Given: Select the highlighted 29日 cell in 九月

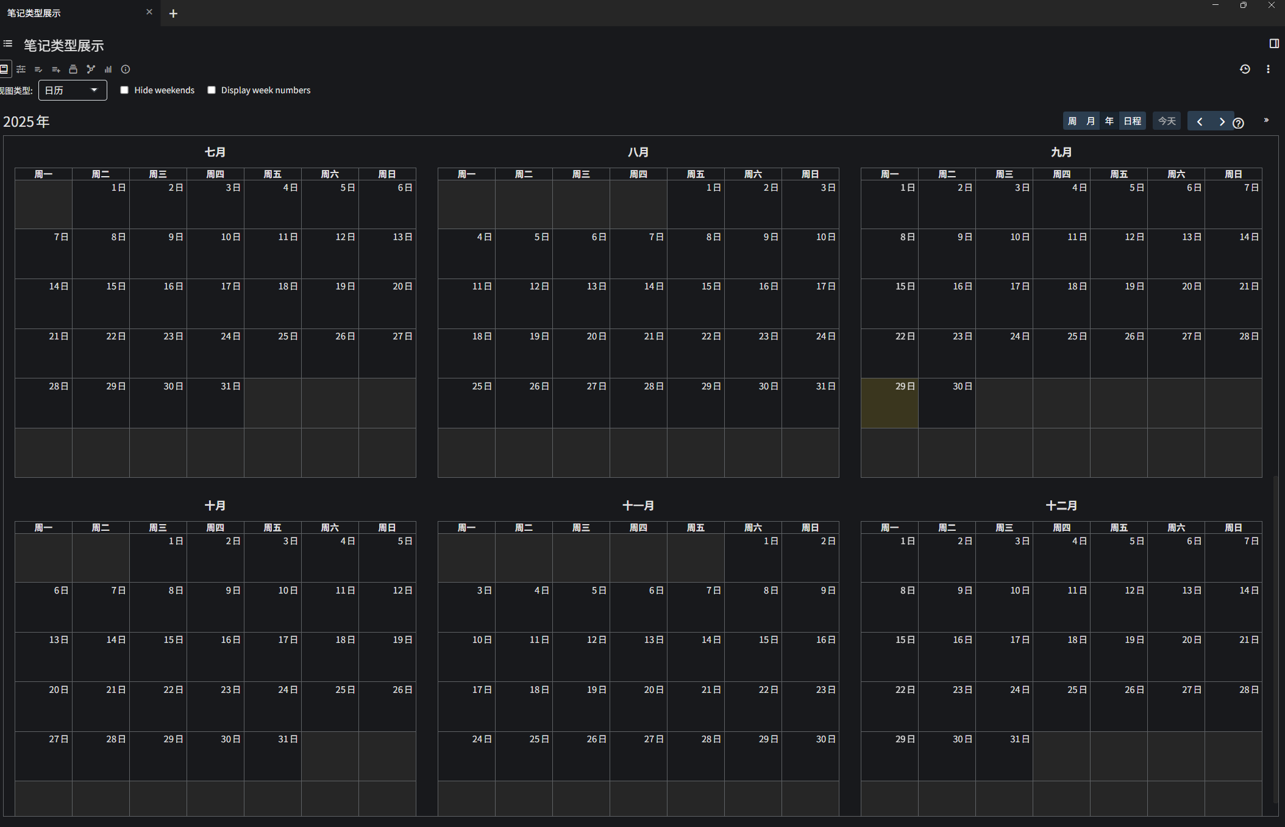Looking at the screenshot, I should 889,403.
